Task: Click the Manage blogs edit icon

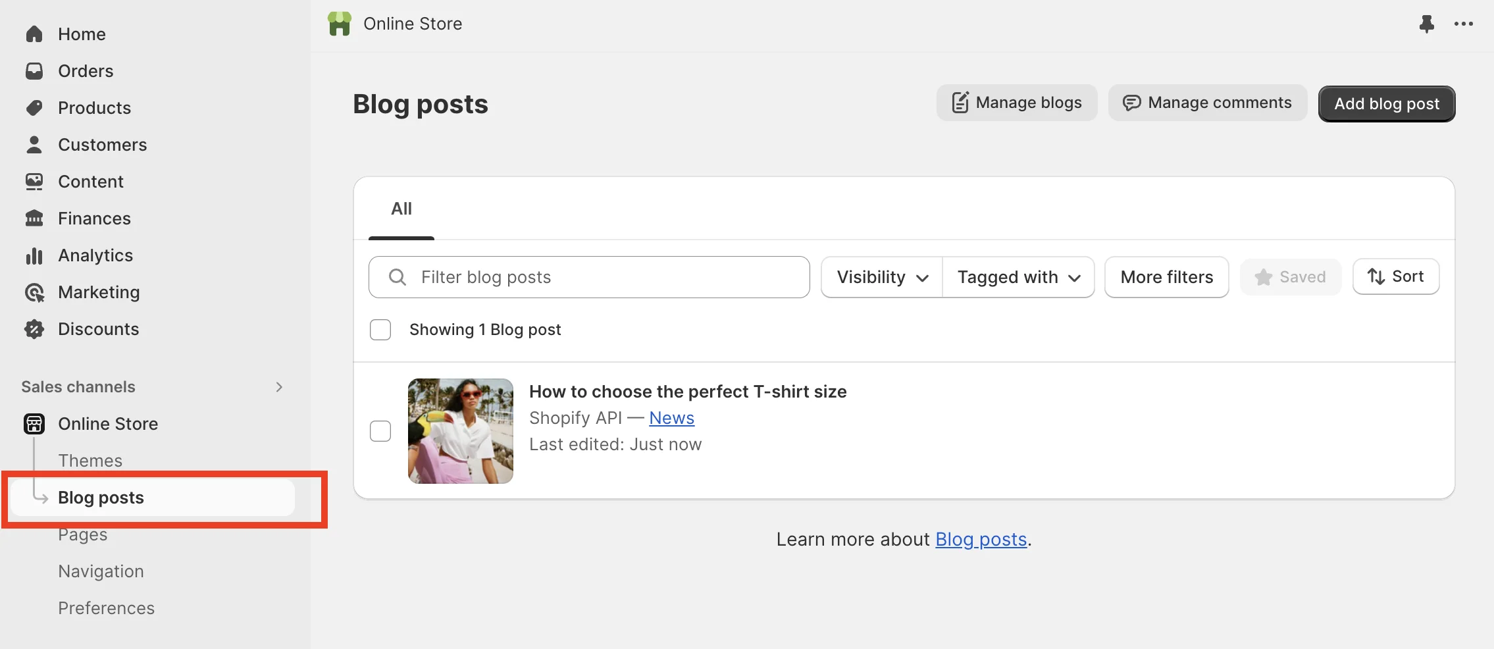Action: 960,103
